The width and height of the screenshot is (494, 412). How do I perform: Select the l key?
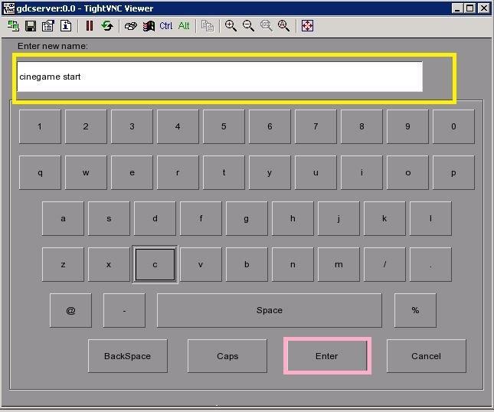430,218
